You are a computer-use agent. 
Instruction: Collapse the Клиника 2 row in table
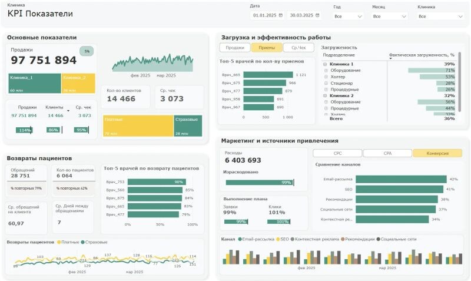coord(326,95)
